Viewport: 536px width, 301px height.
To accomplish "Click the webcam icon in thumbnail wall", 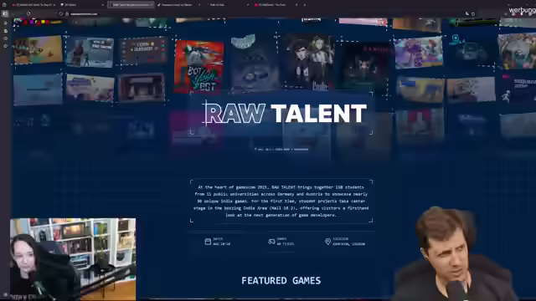I will pyautogui.click(x=456, y=40).
